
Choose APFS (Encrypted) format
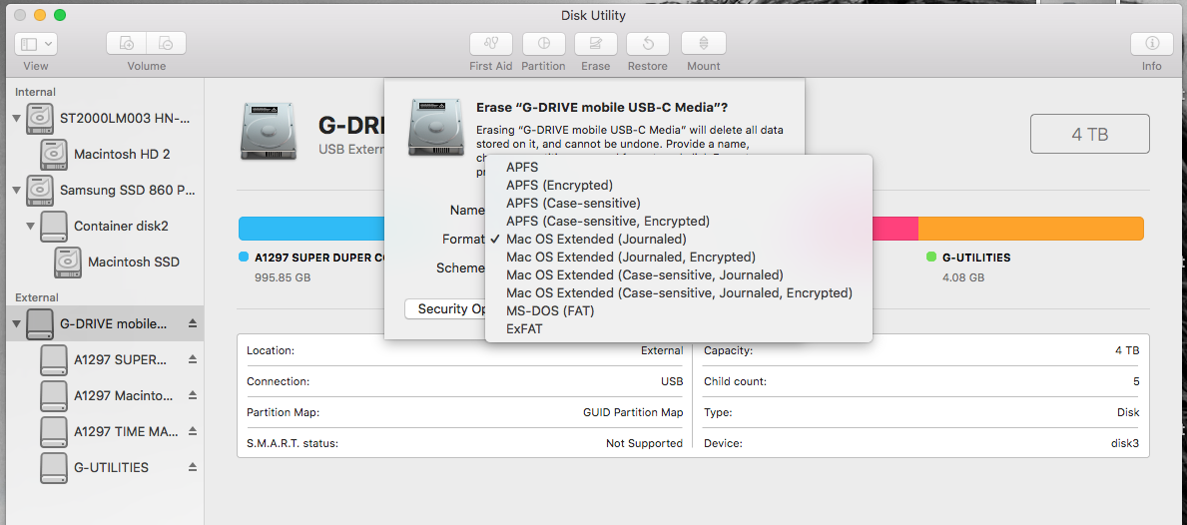pyautogui.click(x=678, y=185)
